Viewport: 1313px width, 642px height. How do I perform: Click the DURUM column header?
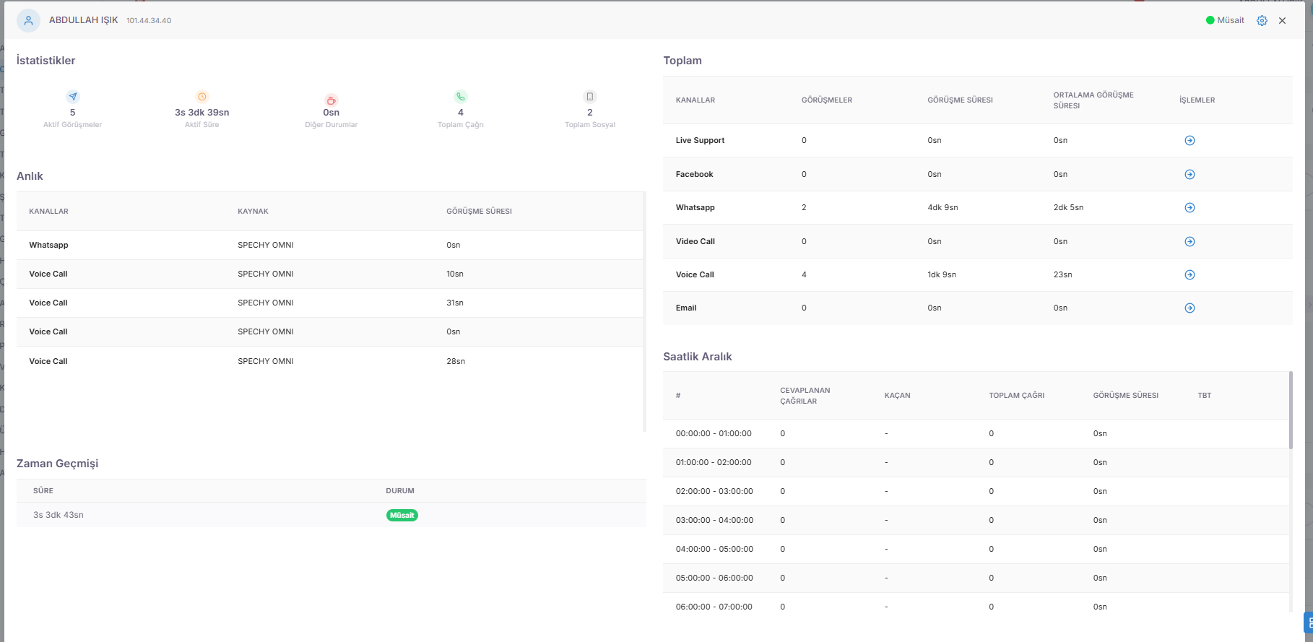(x=400, y=491)
